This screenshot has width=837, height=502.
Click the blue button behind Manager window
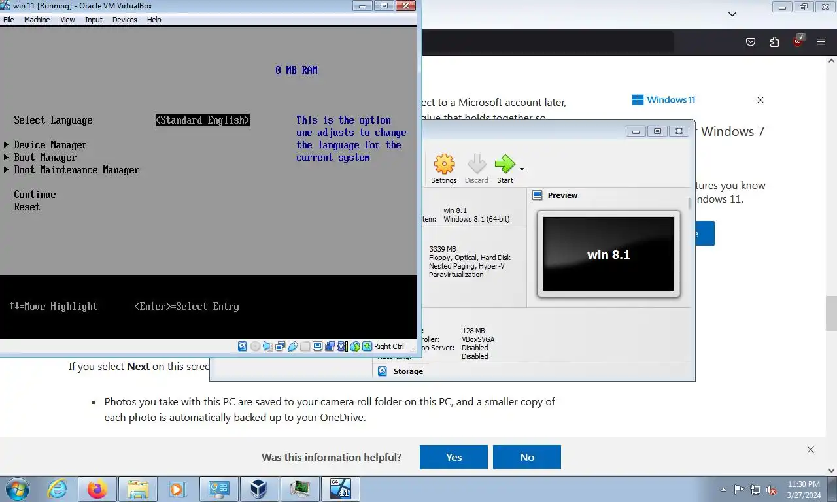point(705,233)
